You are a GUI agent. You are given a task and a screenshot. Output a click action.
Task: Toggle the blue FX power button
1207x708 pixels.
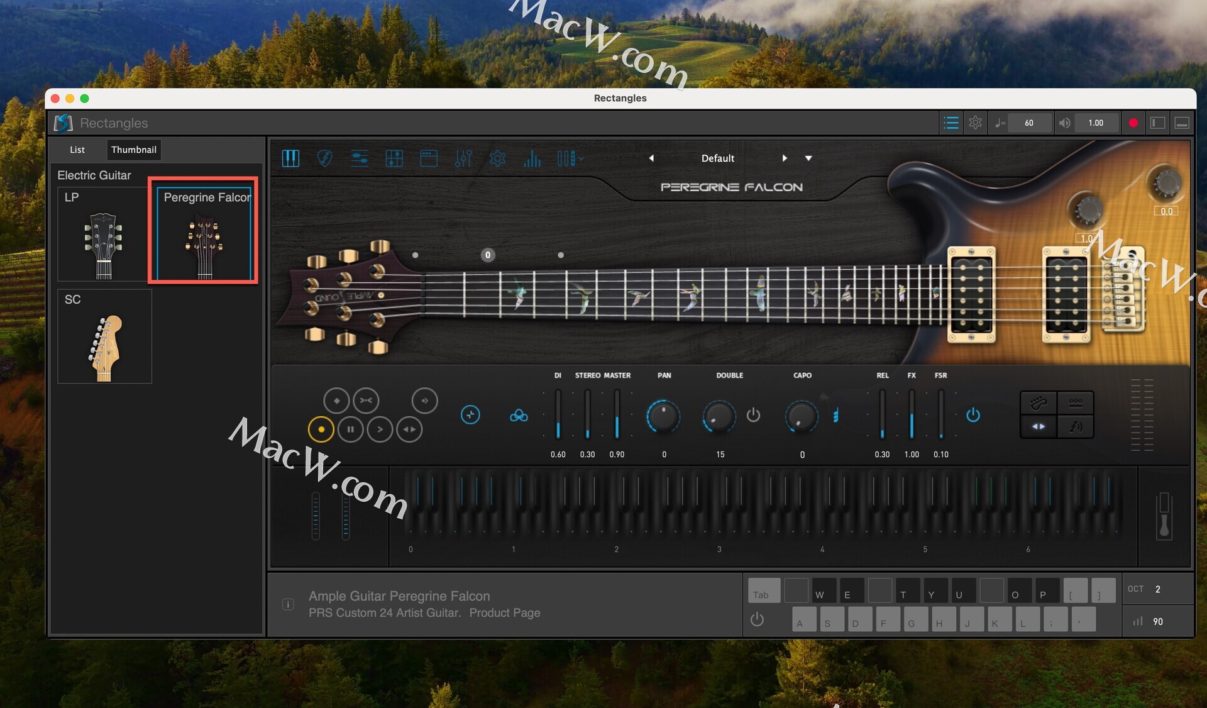tap(973, 415)
